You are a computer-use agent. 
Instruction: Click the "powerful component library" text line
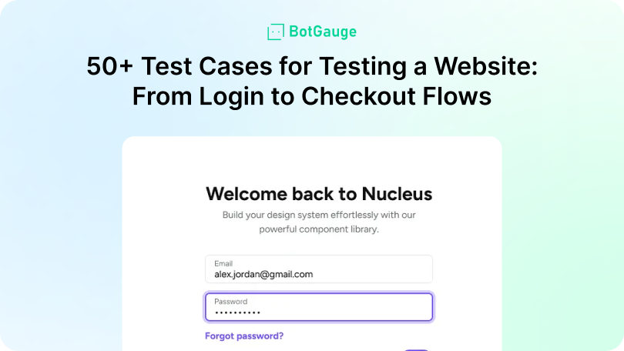coord(319,229)
